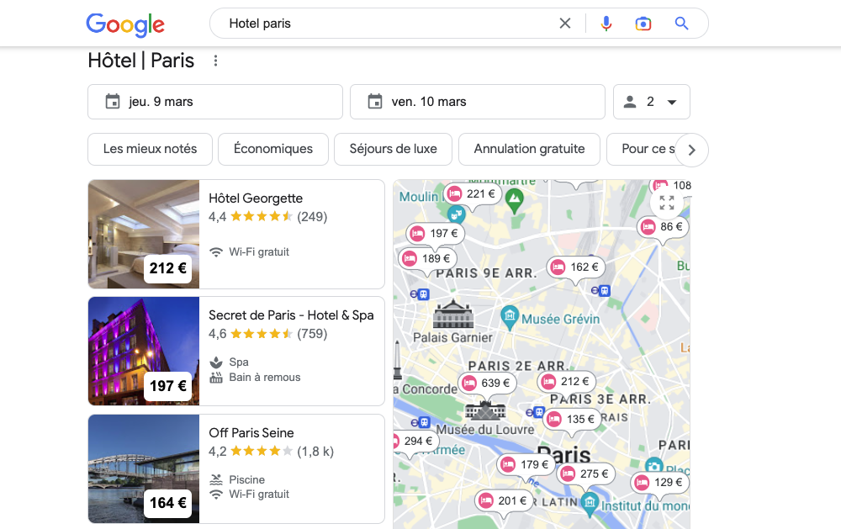Open Secret de Paris - Hotel & Spa listing

291,315
